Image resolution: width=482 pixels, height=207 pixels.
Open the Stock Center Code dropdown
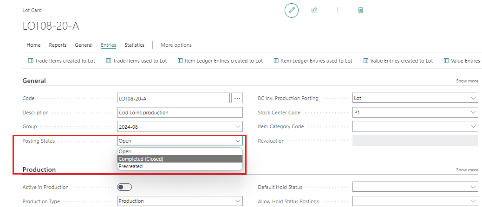coord(473,113)
